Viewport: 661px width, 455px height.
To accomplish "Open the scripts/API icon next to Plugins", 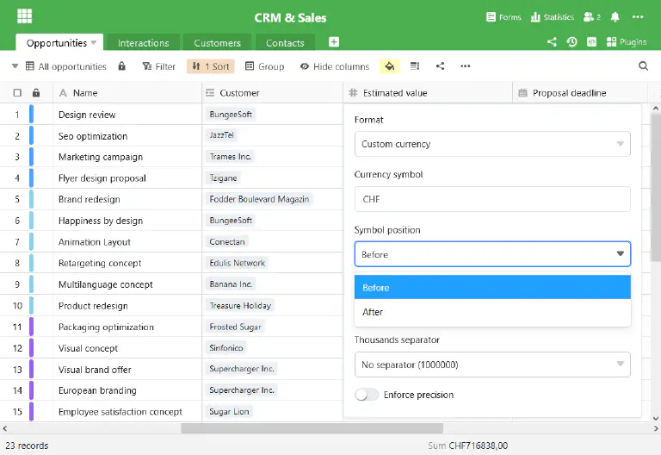I will (591, 41).
